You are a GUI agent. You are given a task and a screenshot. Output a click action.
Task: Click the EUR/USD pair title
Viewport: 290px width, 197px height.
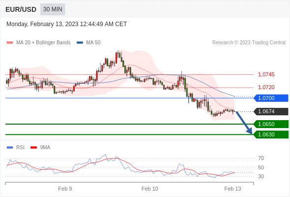pyautogui.click(x=21, y=9)
